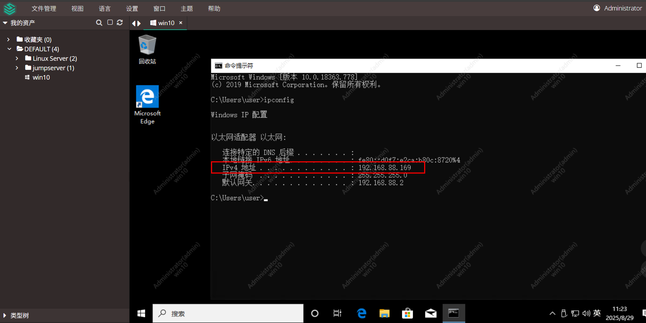Close the win10 session tab
Screen dimensions: 646x323
tap(181, 23)
